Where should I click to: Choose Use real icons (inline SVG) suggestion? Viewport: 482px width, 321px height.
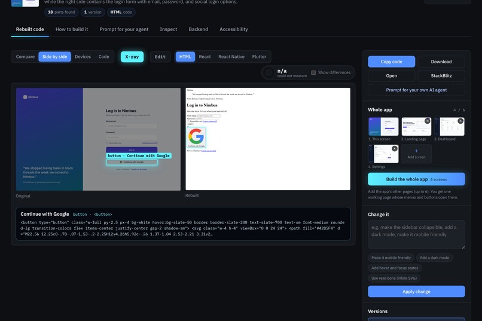394,279
